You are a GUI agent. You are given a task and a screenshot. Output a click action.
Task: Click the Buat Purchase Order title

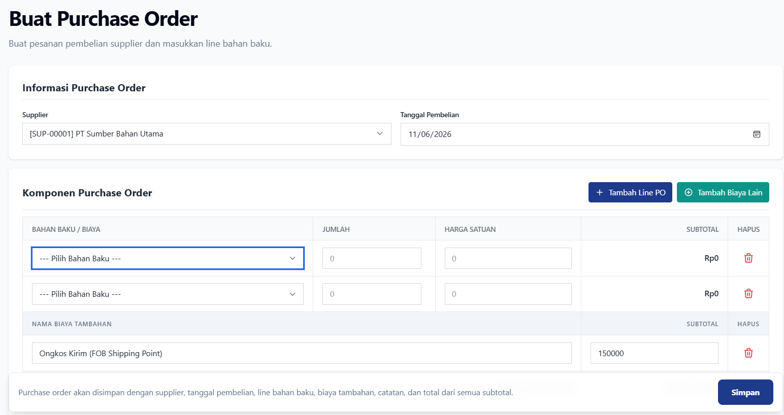104,19
